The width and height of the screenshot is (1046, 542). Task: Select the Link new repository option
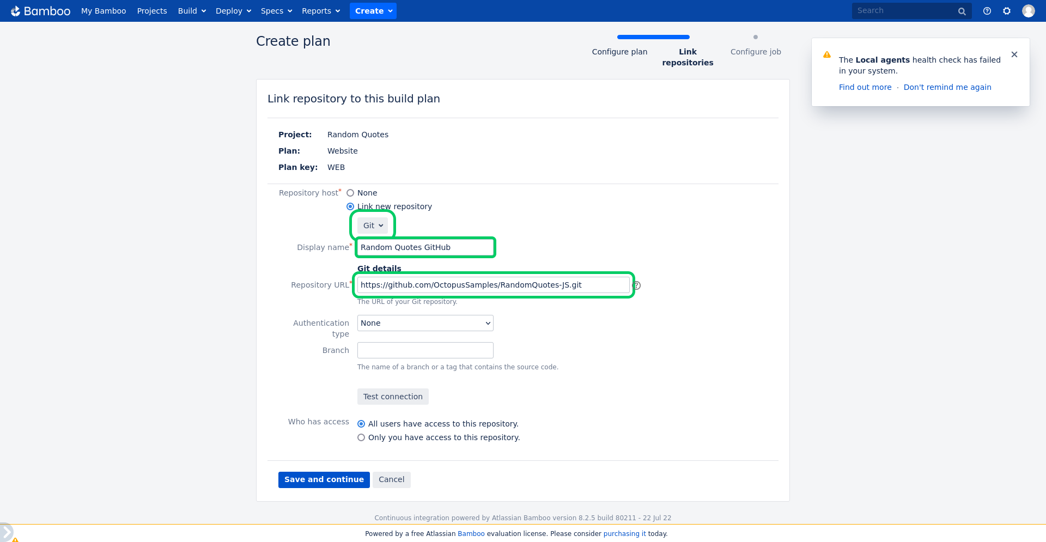[350, 206]
